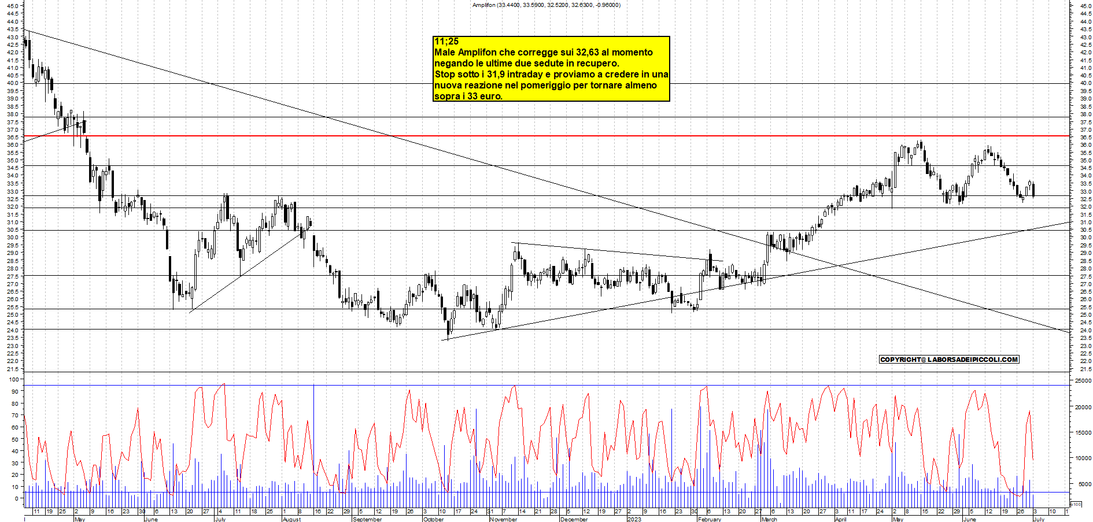The image size is (1093, 522).
Task: Click the '2023' year label on date axis
Action: point(634,519)
